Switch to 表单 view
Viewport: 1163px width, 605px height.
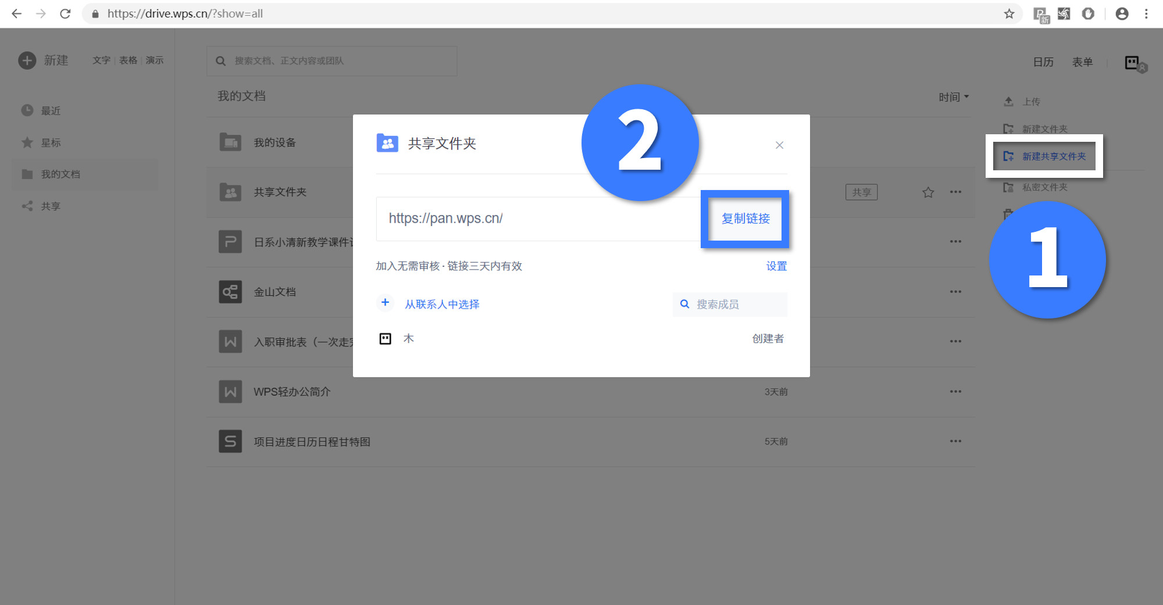click(1082, 62)
